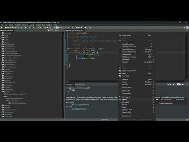This screenshot has width=189, height=142.
Task: Click the Save toolbar icon
Action: (6, 28)
